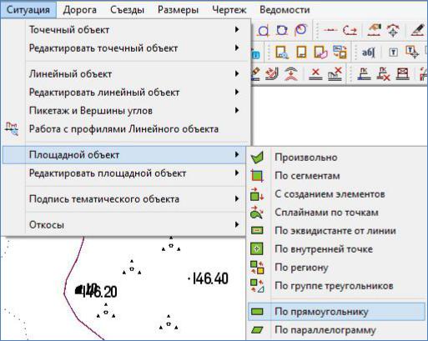428x341 pixels.
Task: Click the hand-over-line toolbar icon
Action: [x=374, y=30]
